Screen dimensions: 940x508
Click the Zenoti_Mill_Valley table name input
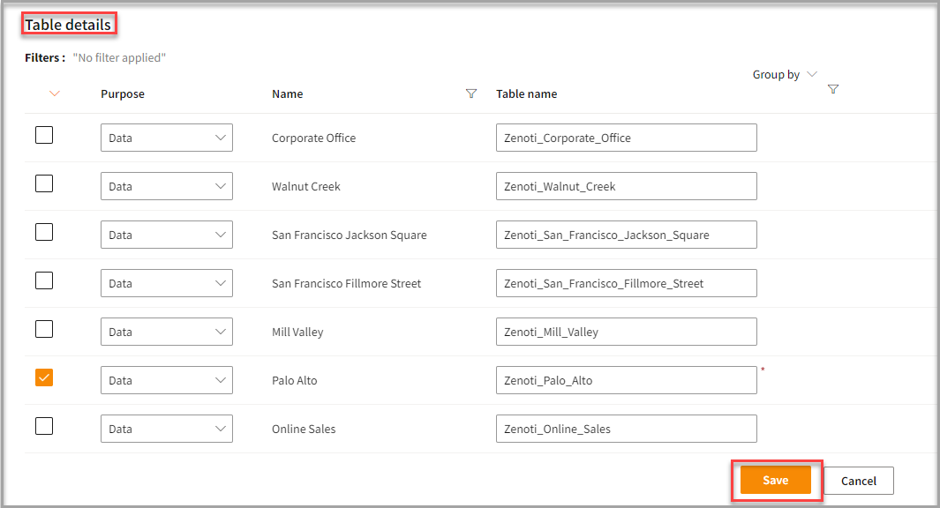pyautogui.click(x=626, y=332)
